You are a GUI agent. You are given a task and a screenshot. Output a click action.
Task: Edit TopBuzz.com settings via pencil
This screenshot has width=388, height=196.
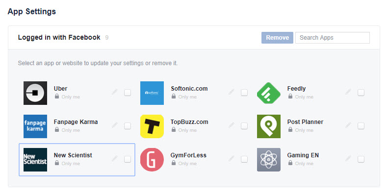232,125
